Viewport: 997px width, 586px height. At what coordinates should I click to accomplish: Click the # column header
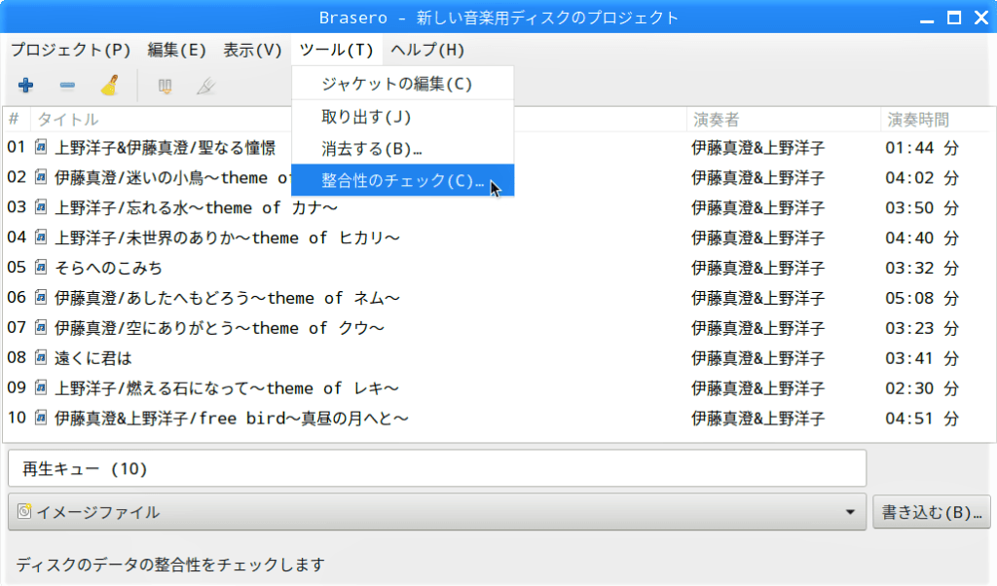click(x=17, y=120)
